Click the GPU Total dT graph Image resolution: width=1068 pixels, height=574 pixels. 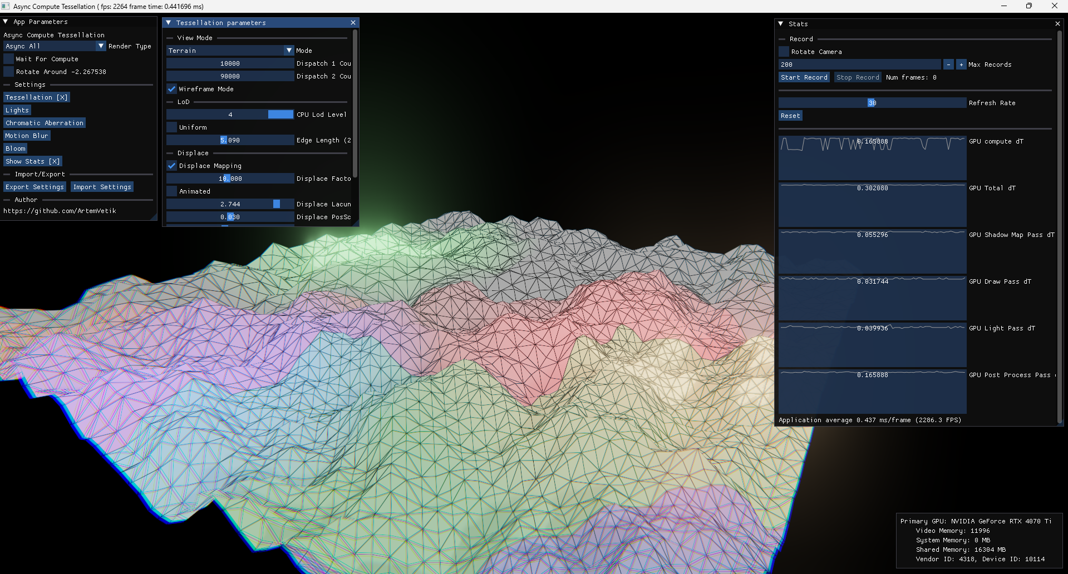click(872, 205)
